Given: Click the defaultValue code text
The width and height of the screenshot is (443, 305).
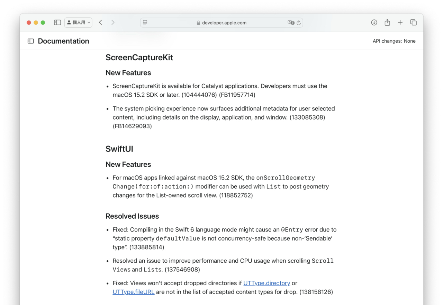Looking at the screenshot, I should coord(178,238).
